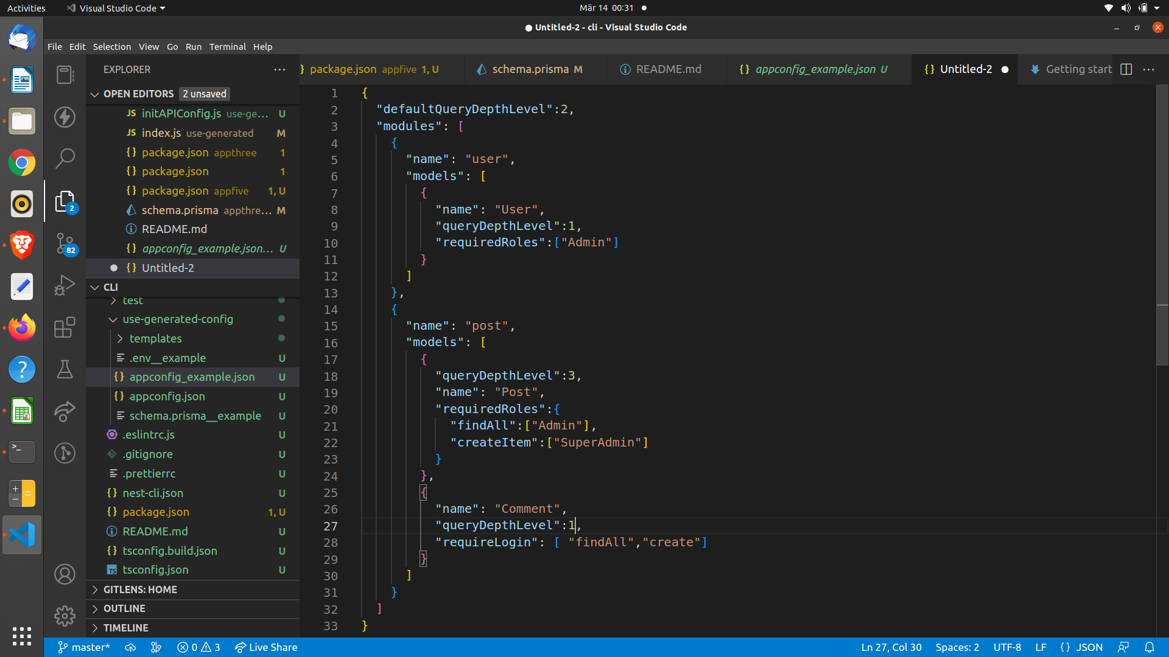Click the master* branch status item
Screen dimensions: 1169x657
83,647
